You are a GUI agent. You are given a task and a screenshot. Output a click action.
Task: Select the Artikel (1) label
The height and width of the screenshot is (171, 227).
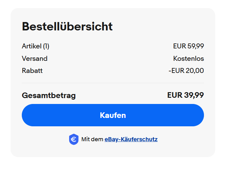coord(35,46)
